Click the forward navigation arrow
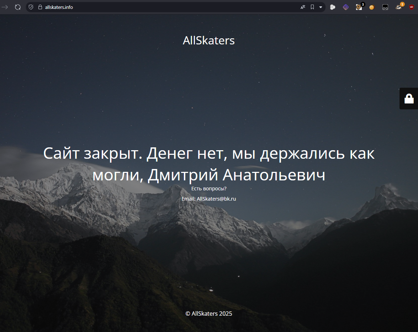 tap(5, 7)
